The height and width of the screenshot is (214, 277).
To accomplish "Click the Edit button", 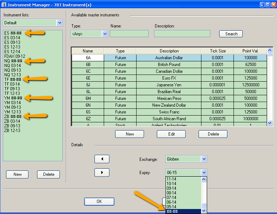I will [x=171, y=134].
